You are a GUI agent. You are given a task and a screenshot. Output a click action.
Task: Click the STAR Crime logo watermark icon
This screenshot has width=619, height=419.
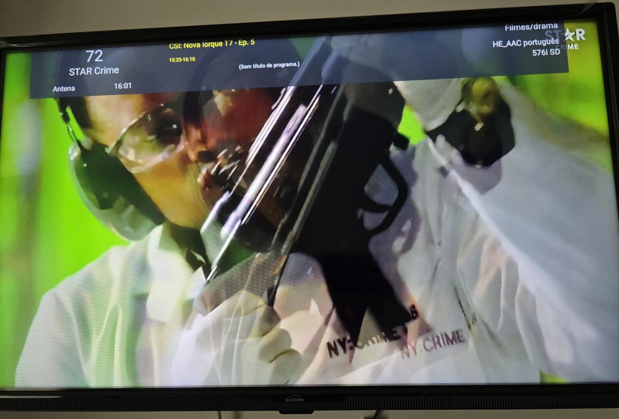[566, 38]
